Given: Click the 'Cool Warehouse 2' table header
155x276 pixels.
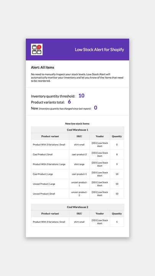Looking at the screenshot, I should pyautogui.click(x=77, y=207).
